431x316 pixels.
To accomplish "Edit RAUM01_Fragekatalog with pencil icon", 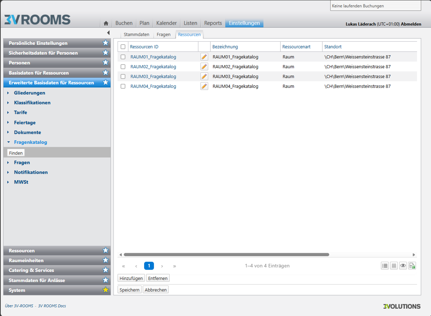I will click(x=204, y=57).
